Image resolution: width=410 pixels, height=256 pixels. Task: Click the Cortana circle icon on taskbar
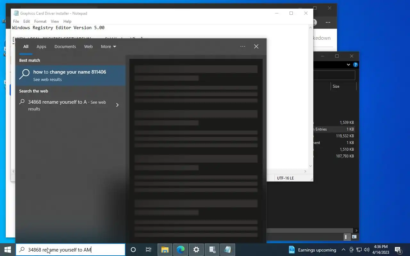click(x=133, y=250)
